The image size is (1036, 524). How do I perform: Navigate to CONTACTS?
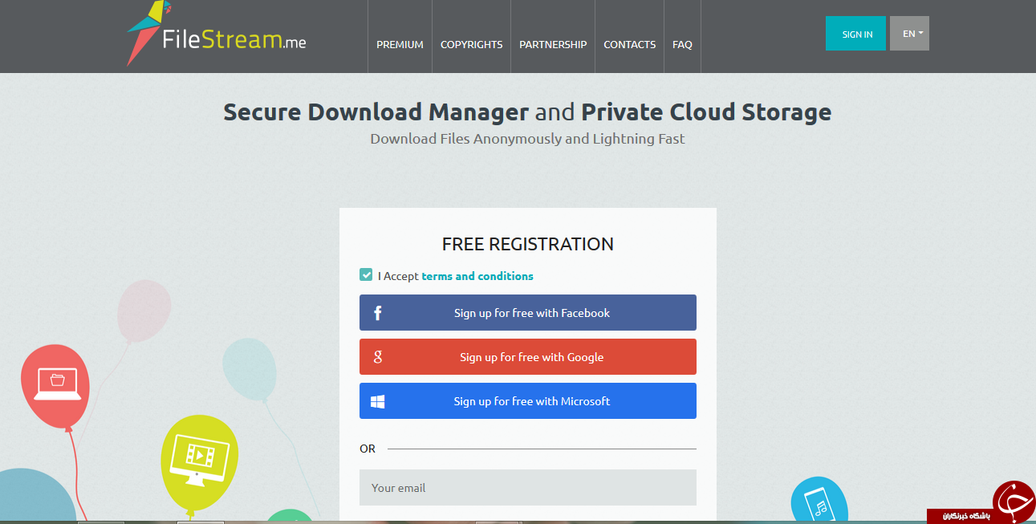coord(630,45)
